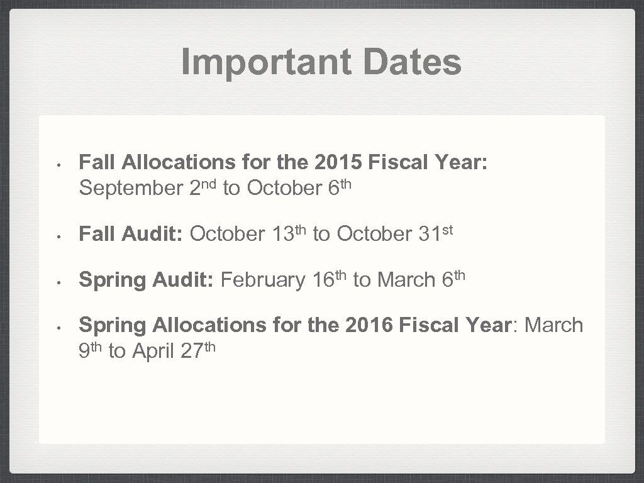The image size is (644, 483).
Task: Select the bold "Fall Audit:" label
Action: click(x=131, y=234)
